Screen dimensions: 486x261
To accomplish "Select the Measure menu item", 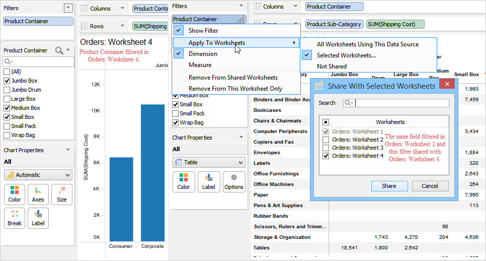I will (x=236, y=65).
